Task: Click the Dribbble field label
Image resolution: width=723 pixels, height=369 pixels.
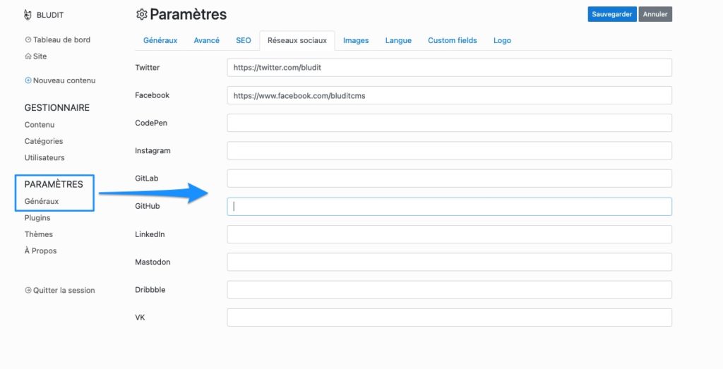Action: click(x=150, y=290)
